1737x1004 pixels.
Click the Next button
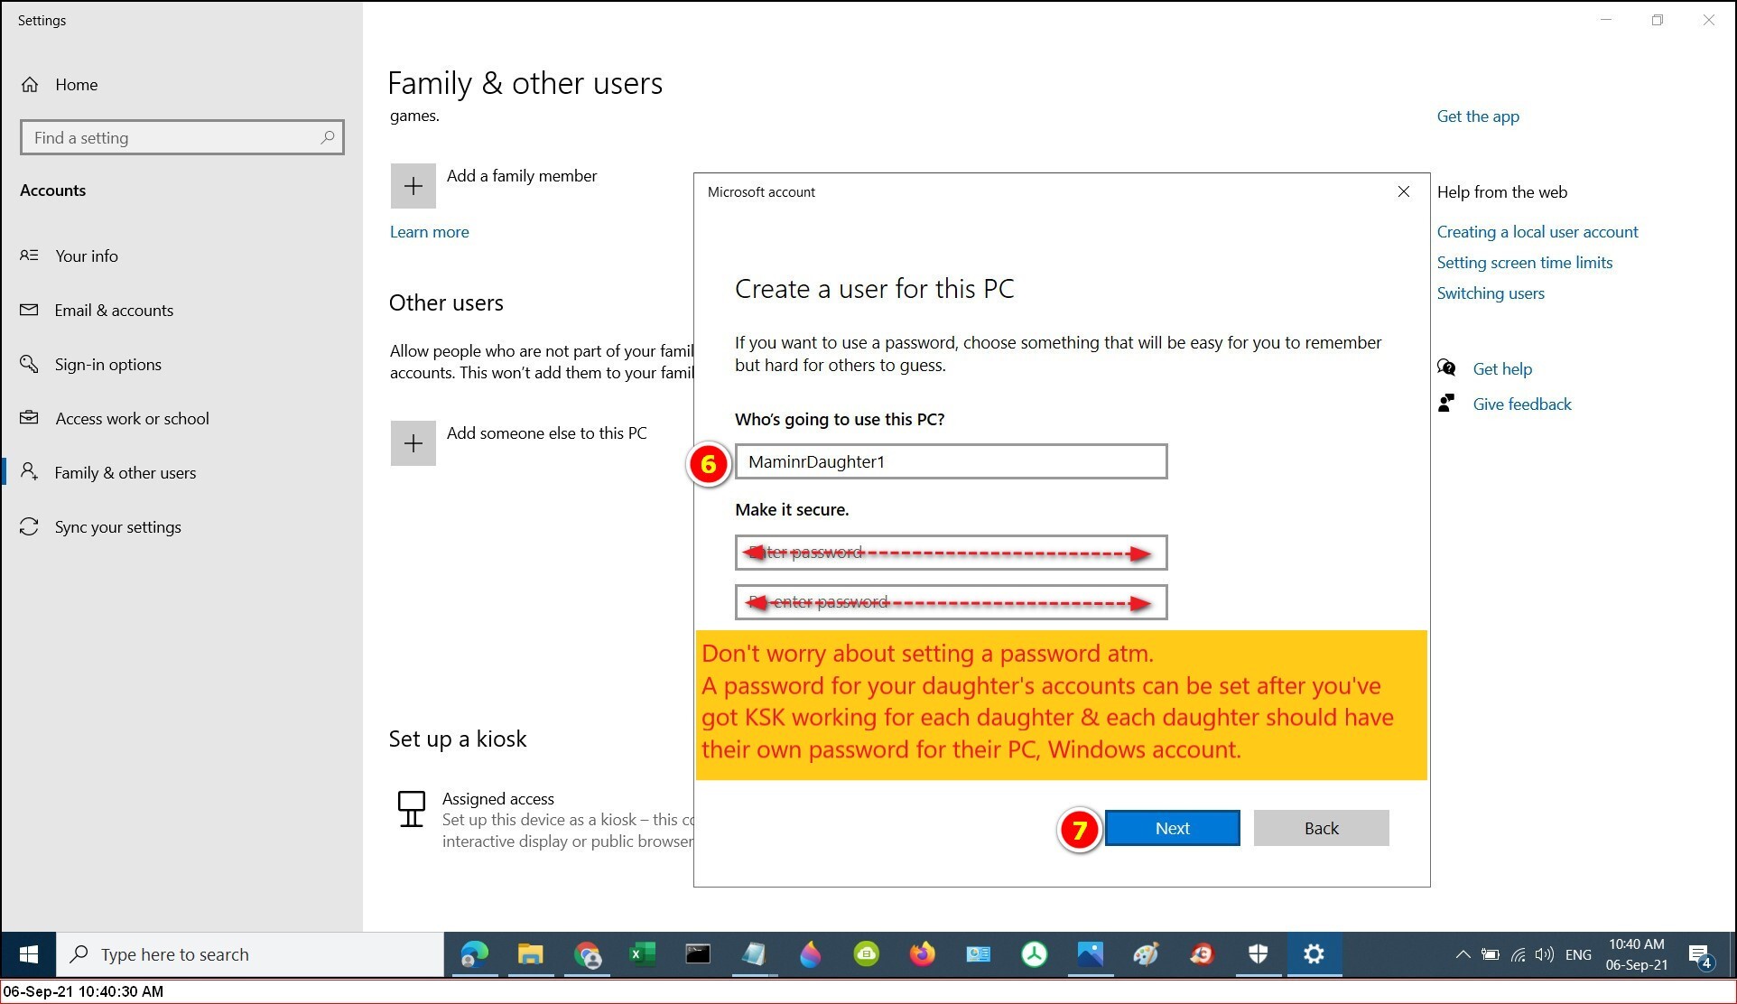pos(1172,828)
